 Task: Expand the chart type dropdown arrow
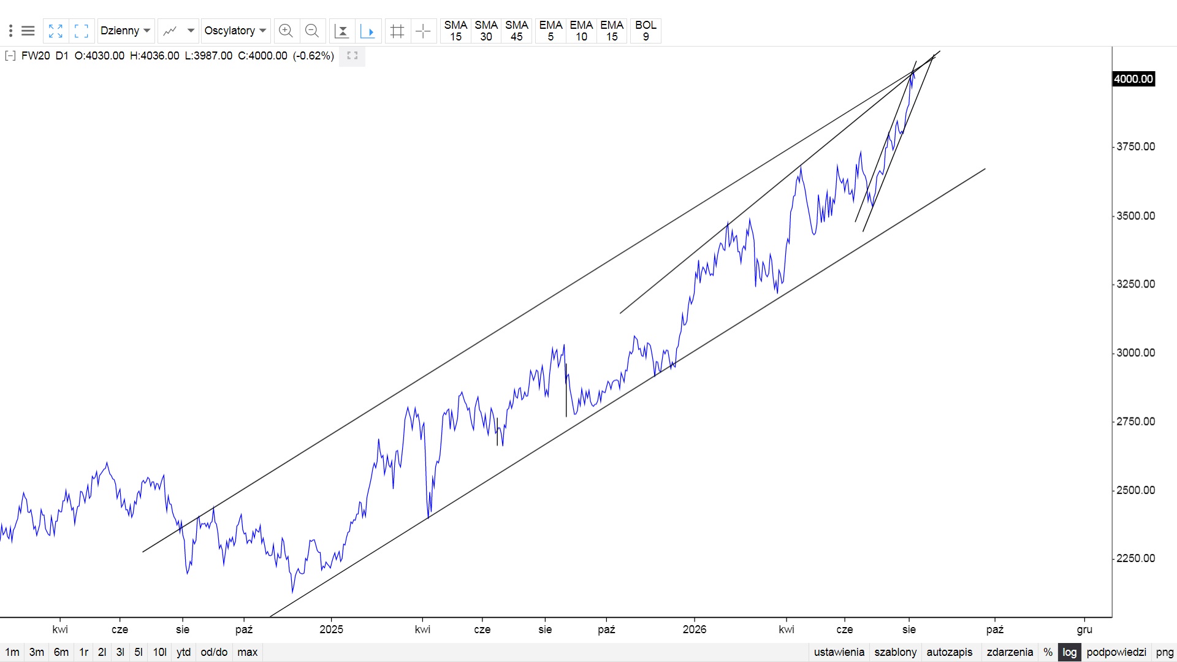click(191, 31)
